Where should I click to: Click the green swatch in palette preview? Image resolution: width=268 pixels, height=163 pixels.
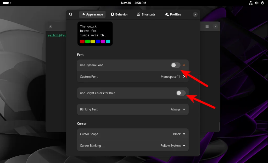(x=87, y=41)
